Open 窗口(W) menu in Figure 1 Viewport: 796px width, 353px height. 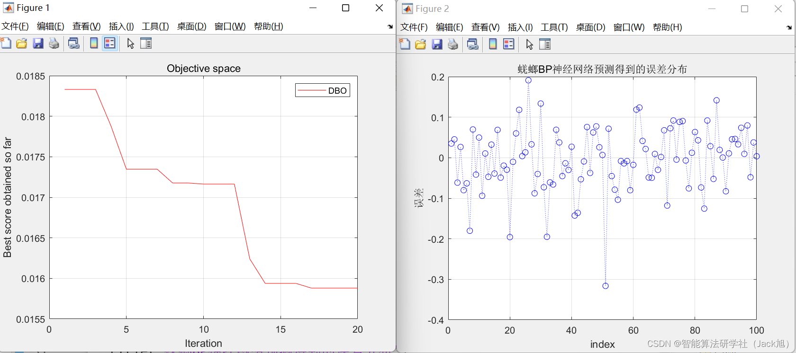(230, 26)
